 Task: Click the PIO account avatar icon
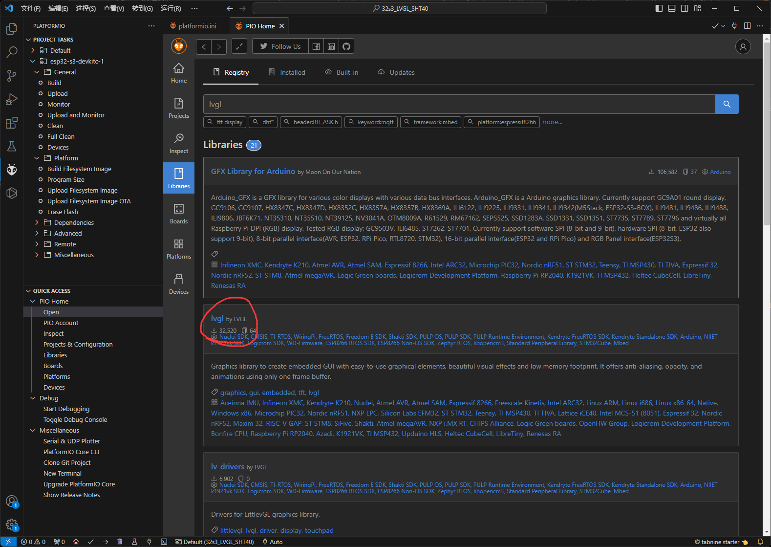pos(743,46)
